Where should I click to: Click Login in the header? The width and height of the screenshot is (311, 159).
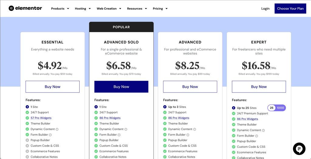click(265, 8)
